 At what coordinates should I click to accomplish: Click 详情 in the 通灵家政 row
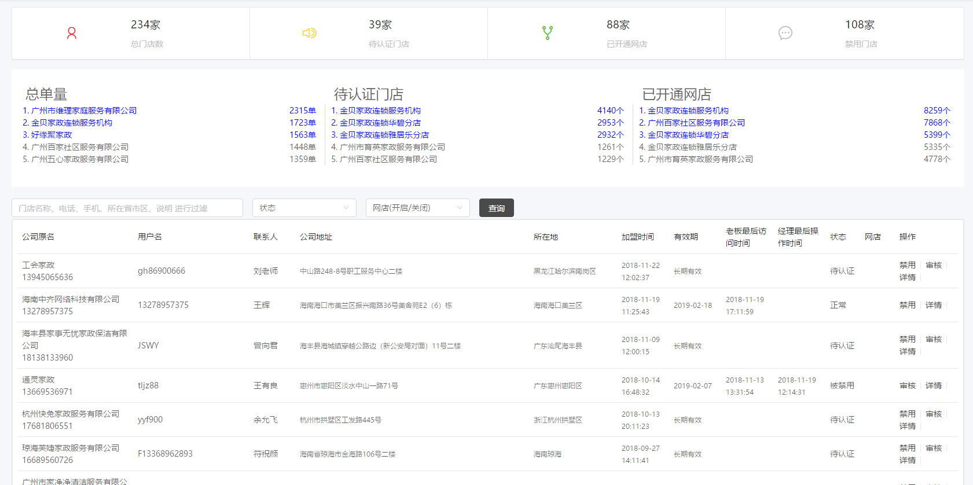click(x=934, y=385)
